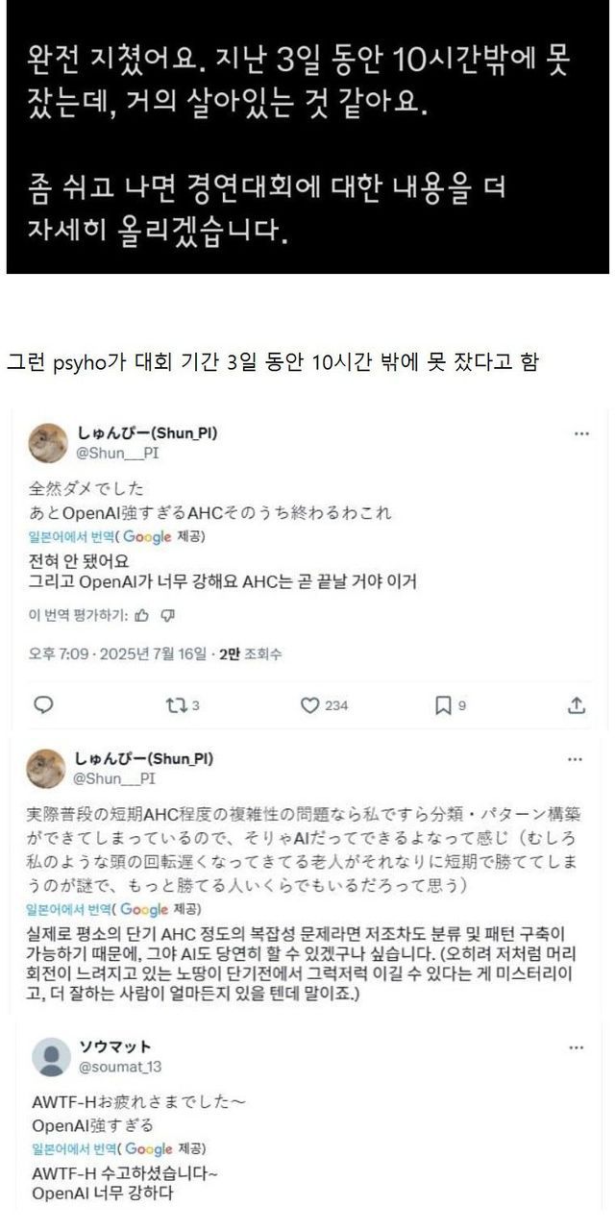
Task: Click the dark quoted image at top
Action: point(307,136)
